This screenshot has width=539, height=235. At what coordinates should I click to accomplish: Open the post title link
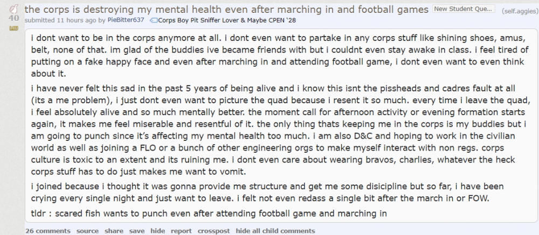coord(227,9)
